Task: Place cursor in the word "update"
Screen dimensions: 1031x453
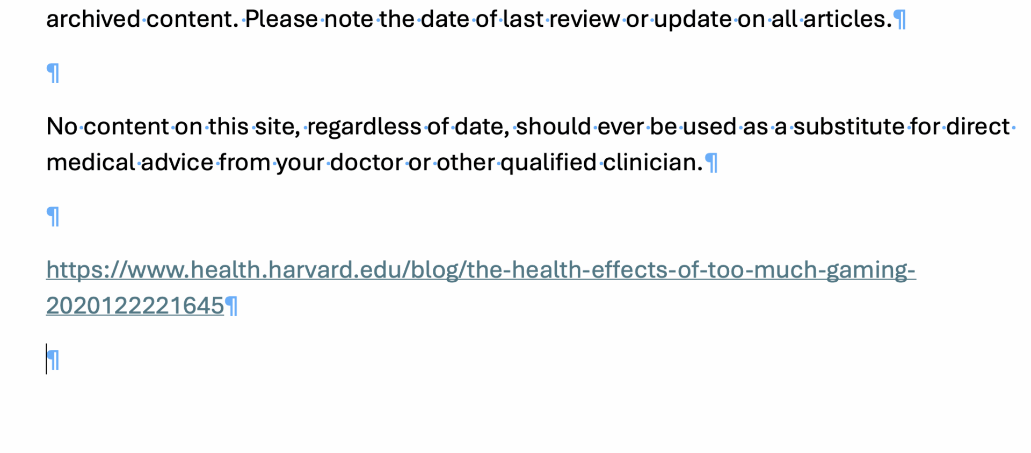Action: (x=693, y=19)
